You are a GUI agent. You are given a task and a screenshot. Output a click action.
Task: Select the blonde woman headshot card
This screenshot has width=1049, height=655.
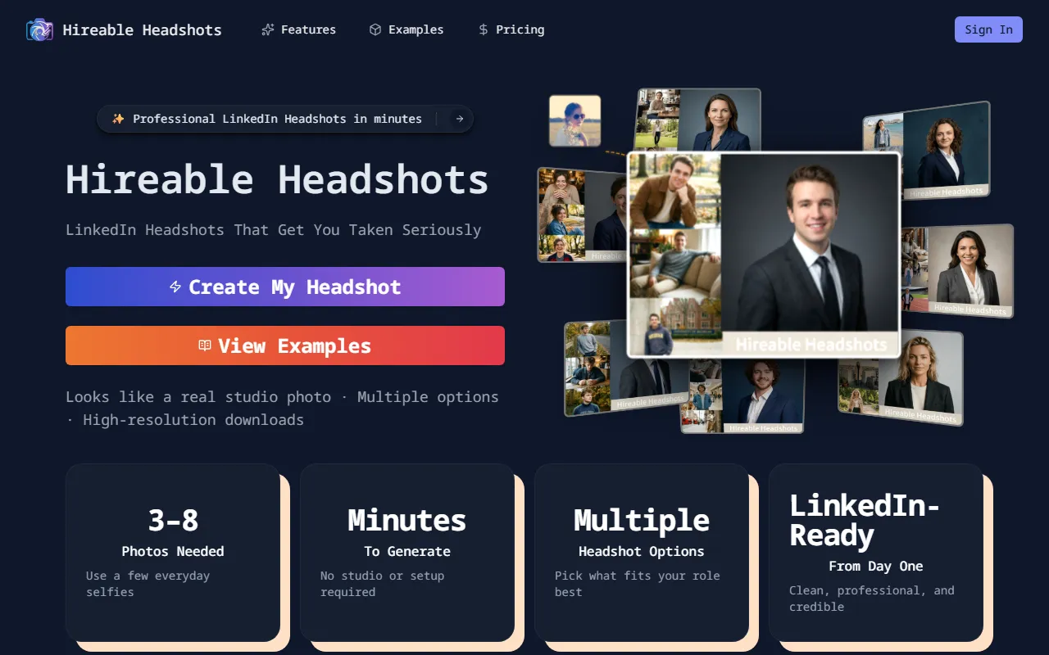[901, 378]
